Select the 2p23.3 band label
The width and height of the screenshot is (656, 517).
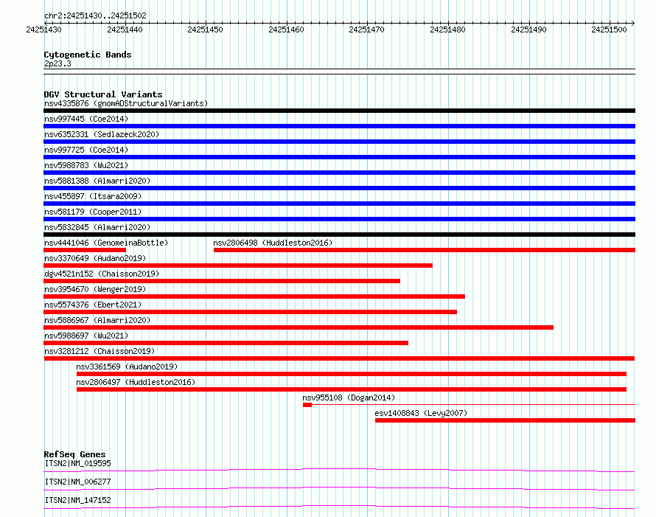tap(57, 63)
